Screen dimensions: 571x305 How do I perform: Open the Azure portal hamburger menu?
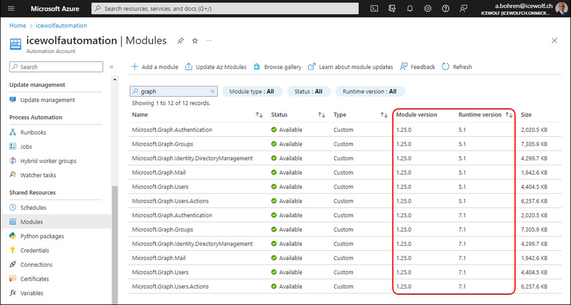(11, 9)
